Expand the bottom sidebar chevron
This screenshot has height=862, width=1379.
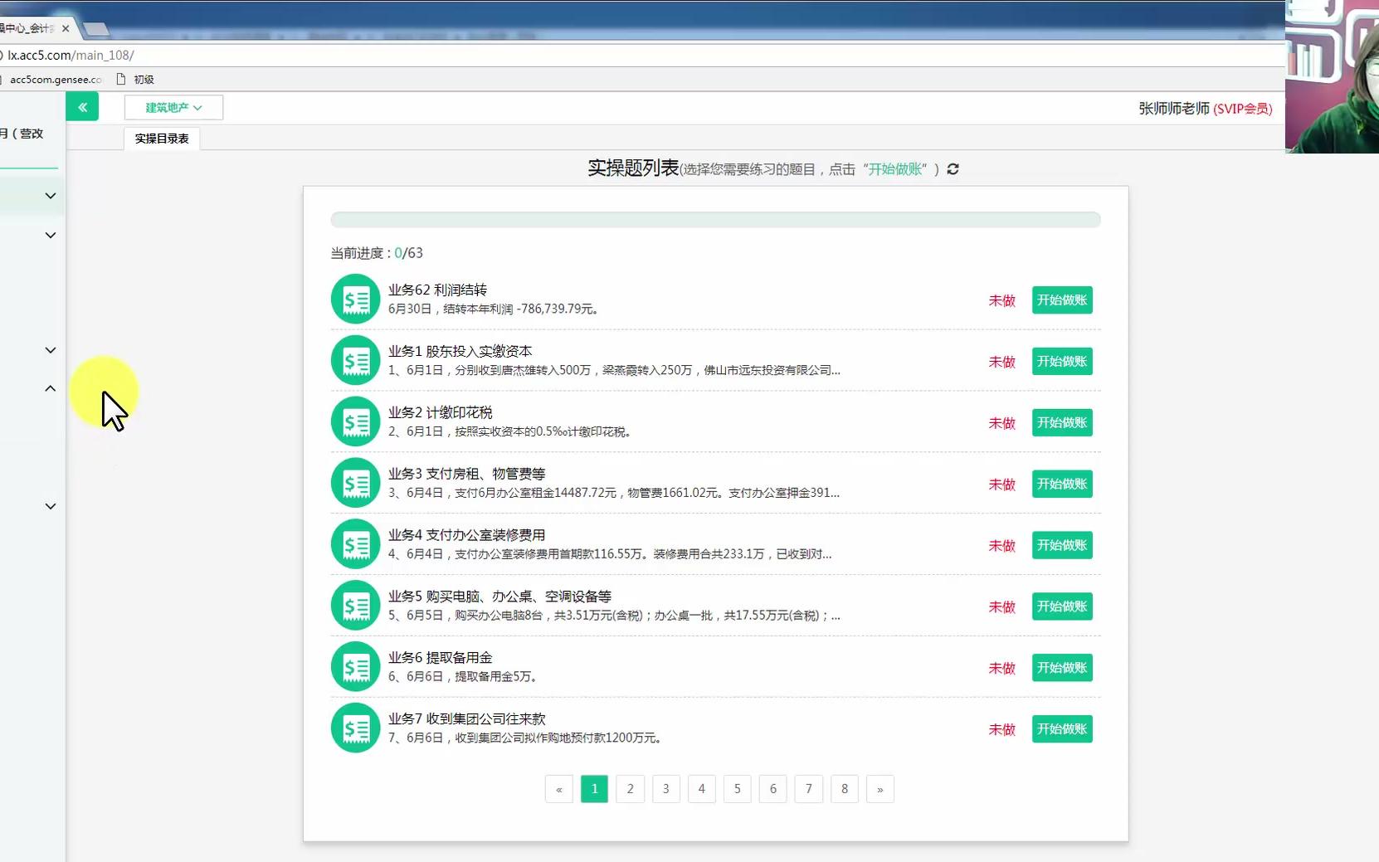[50, 506]
